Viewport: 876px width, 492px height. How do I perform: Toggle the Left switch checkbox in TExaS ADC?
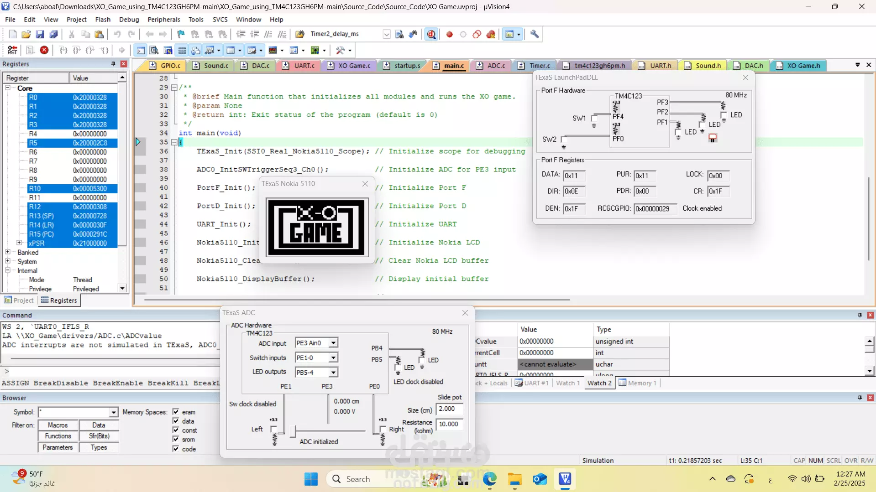coord(273,429)
